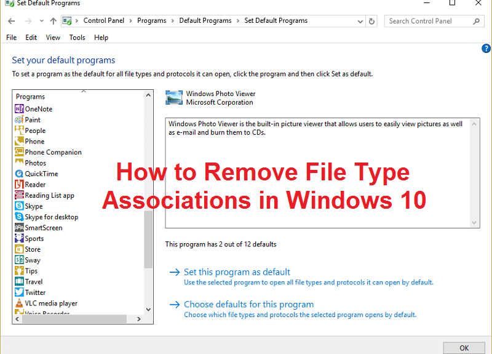Click the Windows Photo Viewer icon
Image resolution: width=492 pixels, height=354 pixels.
tap(174, 98)
